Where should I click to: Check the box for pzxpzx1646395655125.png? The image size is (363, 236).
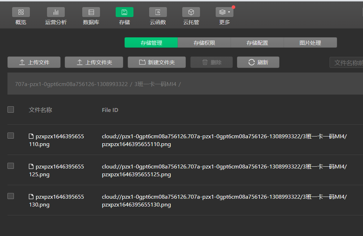click(11, 166)
